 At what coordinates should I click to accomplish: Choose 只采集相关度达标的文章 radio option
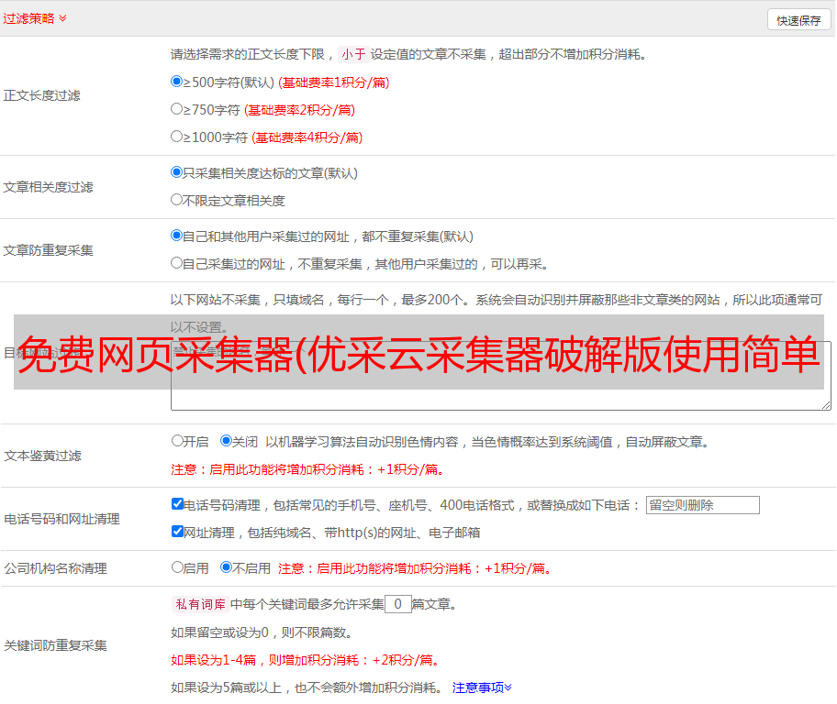[177, 172]
